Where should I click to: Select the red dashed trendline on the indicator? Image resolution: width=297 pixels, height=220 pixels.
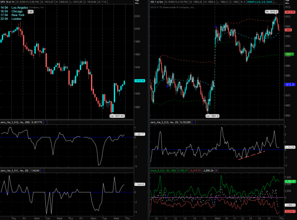(252, 155)
